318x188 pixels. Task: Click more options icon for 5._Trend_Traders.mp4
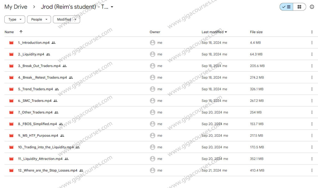tap(312, 89)
